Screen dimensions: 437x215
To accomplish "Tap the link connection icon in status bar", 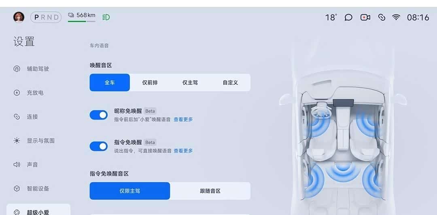I will 382,17.
